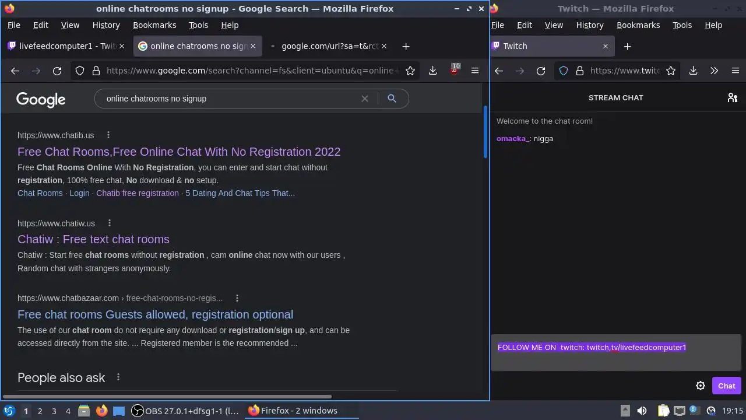Open a new tab in Twitch window
Screen dimensions: 746x420
tap(627, 46)
